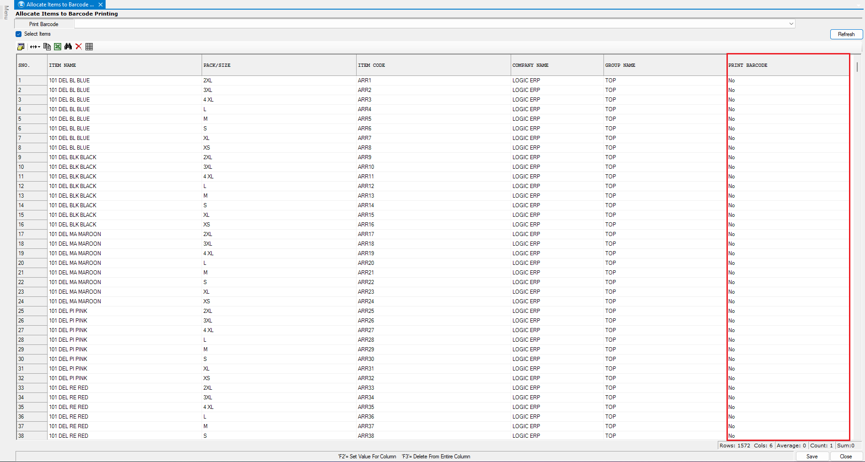Click Print Barcode cell for ARR5
The width and height of the screenshot is (865, 462).
pos(788,119)
